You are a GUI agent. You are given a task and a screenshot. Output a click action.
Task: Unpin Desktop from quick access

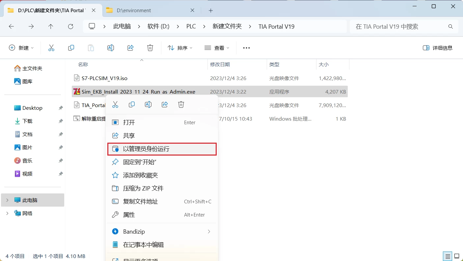click(61, 108)
